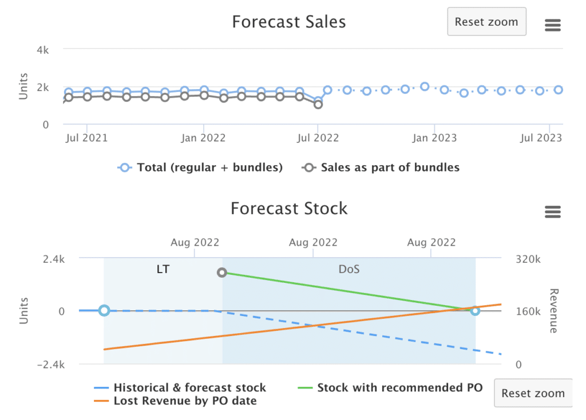The width and height of the screenshot is (586, 420).
Task: Click the gray marker atop the green PO line
Action: (x=221, y=273)
